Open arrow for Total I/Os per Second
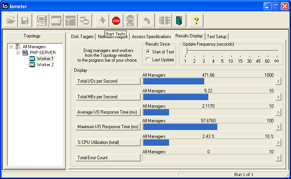Viewport: 291px width, 179px height. click(278, 81)
